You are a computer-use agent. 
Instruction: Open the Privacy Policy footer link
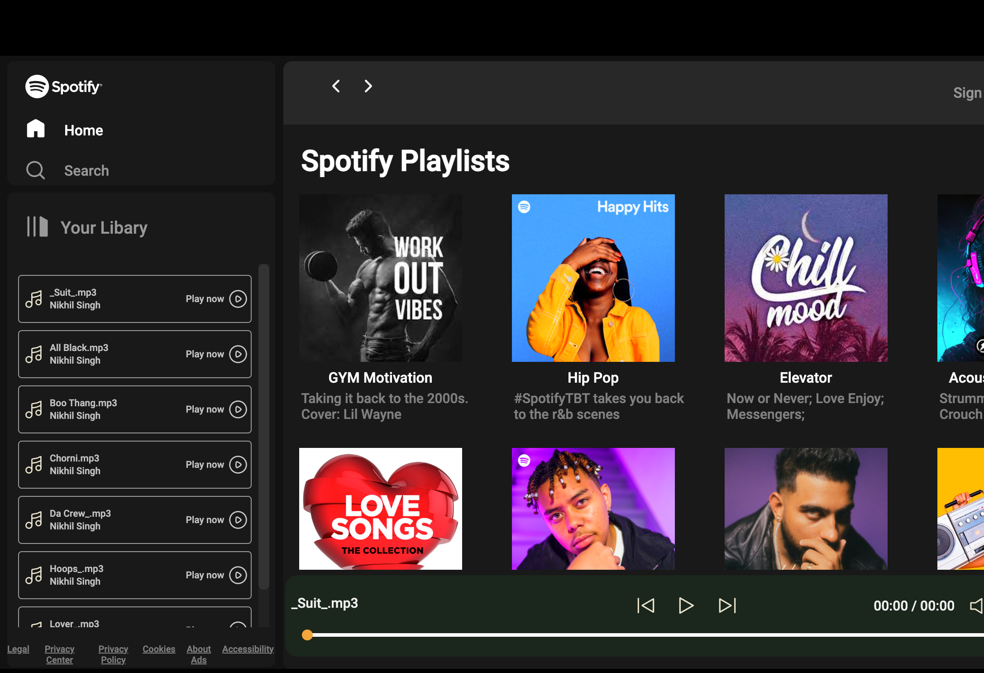pos(113,654)
